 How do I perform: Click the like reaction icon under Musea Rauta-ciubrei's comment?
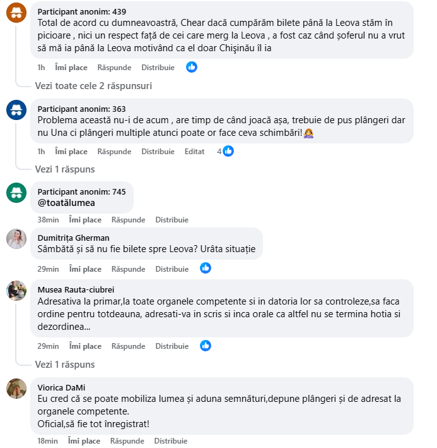coord(206,346)
